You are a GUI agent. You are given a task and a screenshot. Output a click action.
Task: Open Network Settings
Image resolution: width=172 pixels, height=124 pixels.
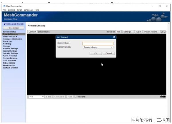[10, 48]
